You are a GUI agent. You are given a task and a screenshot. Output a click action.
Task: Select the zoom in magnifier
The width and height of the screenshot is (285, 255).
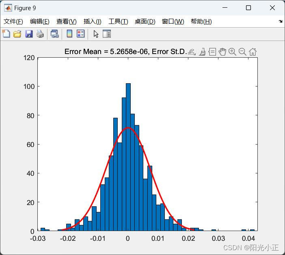[232, 52]
